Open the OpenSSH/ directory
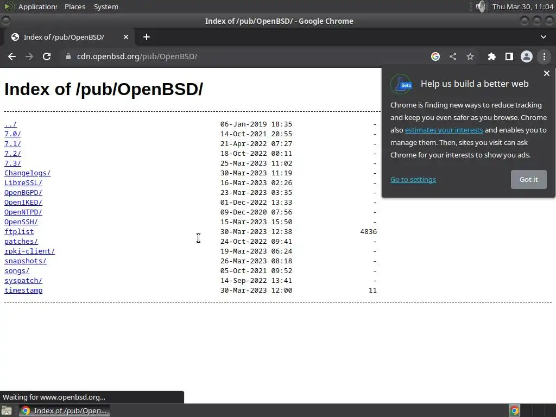 (x=21, y=222)
